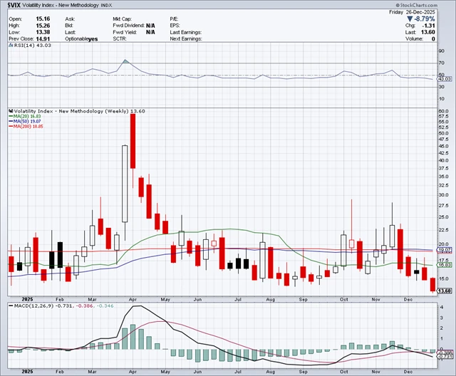This screenshot has width=456, height=376.
Task: Click the MA(200) 18.85 legend entry
Action: pos(27,127)
